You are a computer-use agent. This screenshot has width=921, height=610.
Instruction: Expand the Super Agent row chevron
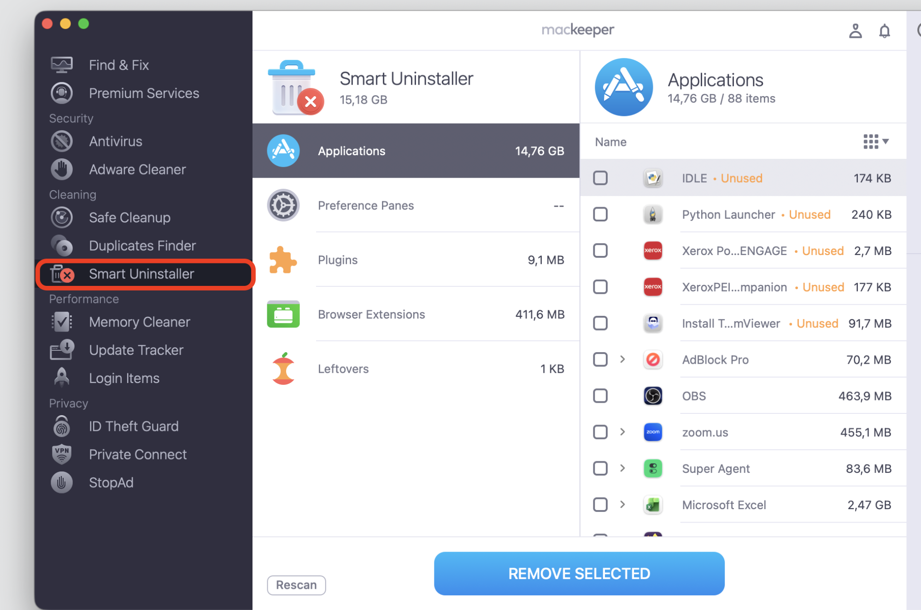point(622,468)
